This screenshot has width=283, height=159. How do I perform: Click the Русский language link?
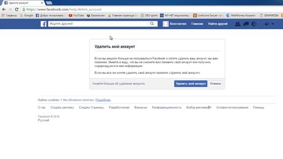43,120
